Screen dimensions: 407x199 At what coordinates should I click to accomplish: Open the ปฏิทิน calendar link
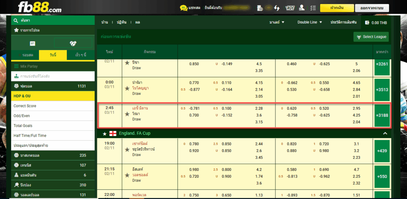pyautogui.click(x=121, y=22)
